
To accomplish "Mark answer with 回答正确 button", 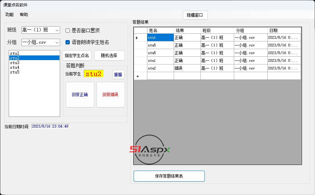I will (80, 94).
